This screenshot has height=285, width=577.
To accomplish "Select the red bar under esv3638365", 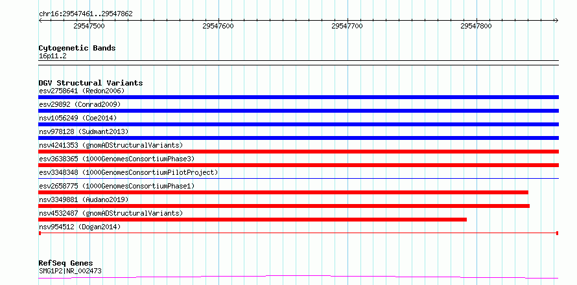I will 298,165.
